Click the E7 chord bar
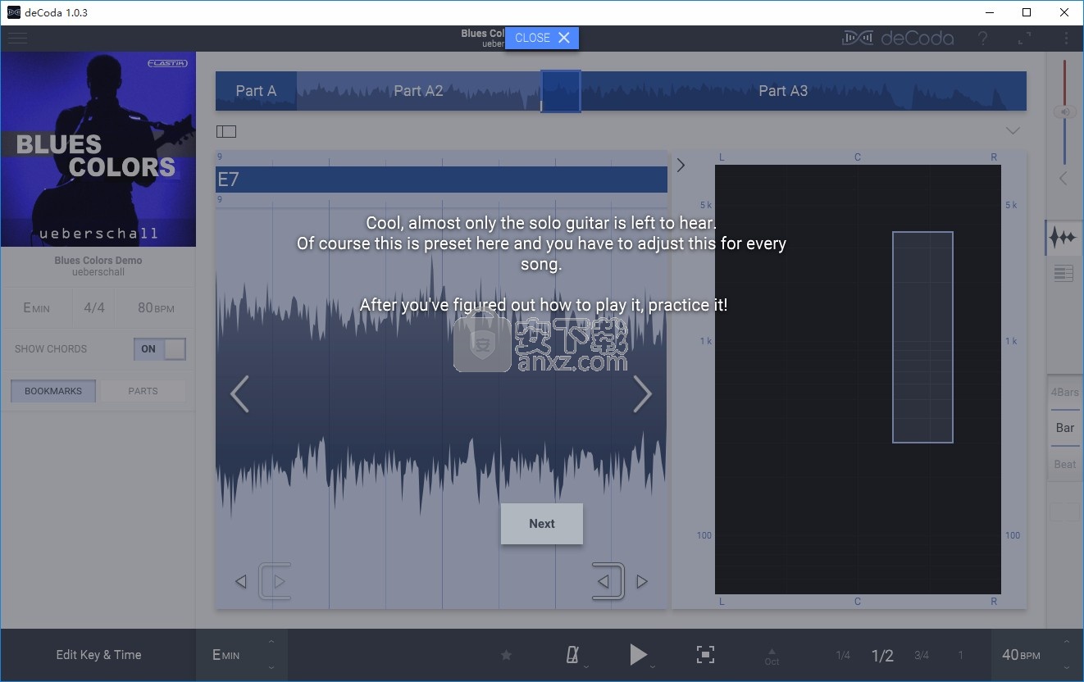 (441, 180)
